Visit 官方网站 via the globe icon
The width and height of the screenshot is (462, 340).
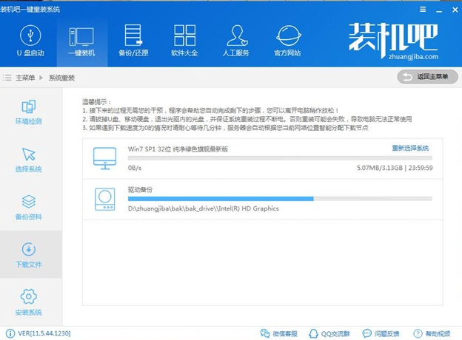pos(288,41)
